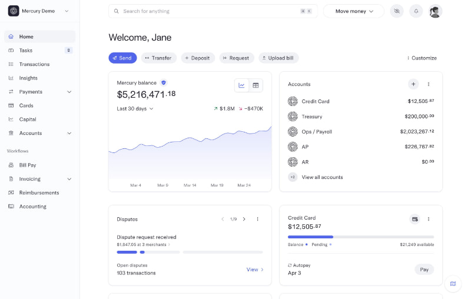Open notifications bell icon
Image resolution: width=471 pixels, height=299 pixels.
416,11
